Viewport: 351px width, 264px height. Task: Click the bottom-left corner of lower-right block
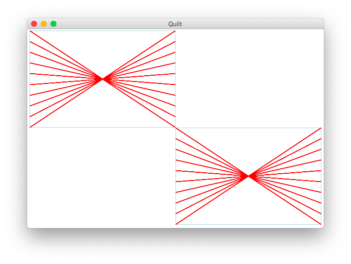tap(176, 224)
